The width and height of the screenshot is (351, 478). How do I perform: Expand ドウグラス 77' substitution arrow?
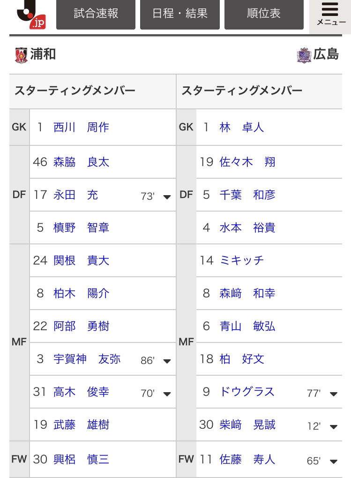[x=334, y=394]
